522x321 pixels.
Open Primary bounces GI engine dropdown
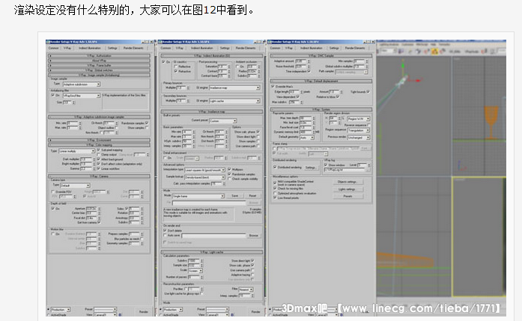(x=234, y=88)
